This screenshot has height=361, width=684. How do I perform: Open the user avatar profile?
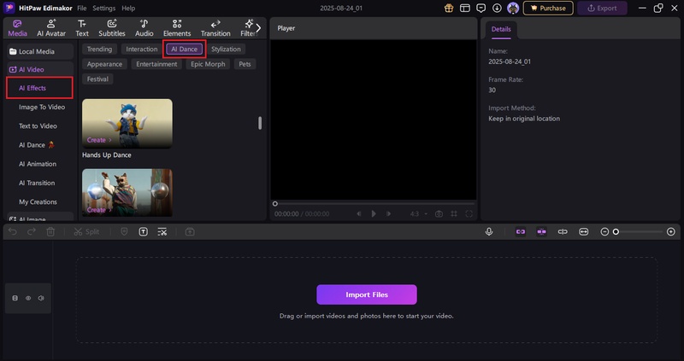[513, 8]
